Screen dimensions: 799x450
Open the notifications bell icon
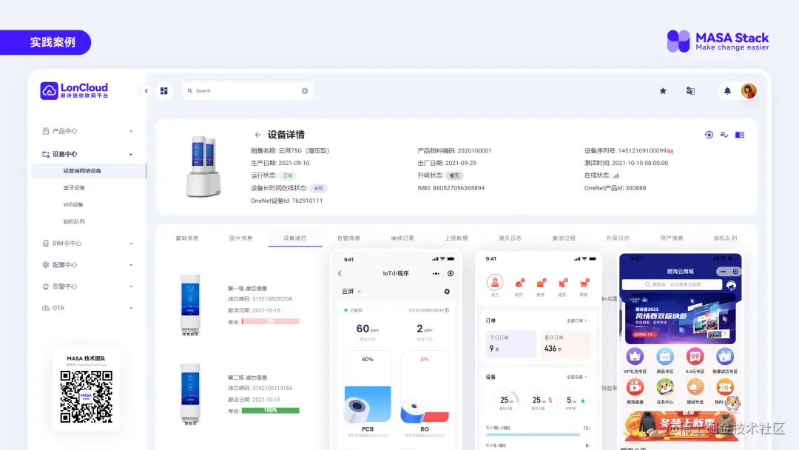point(726,90)
